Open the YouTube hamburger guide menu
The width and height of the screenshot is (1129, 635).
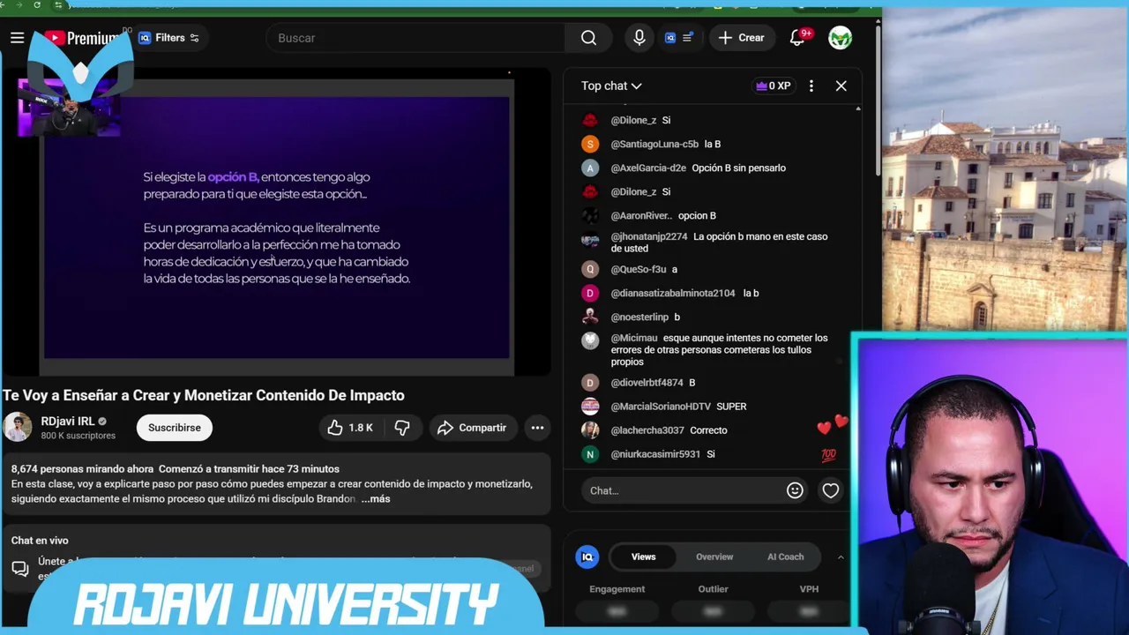coord(17,38)
